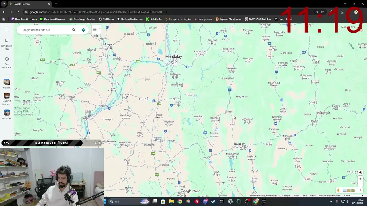Click the Keng Hkam place label
This screenshot has height=206, width=367.
pos(241,97)
